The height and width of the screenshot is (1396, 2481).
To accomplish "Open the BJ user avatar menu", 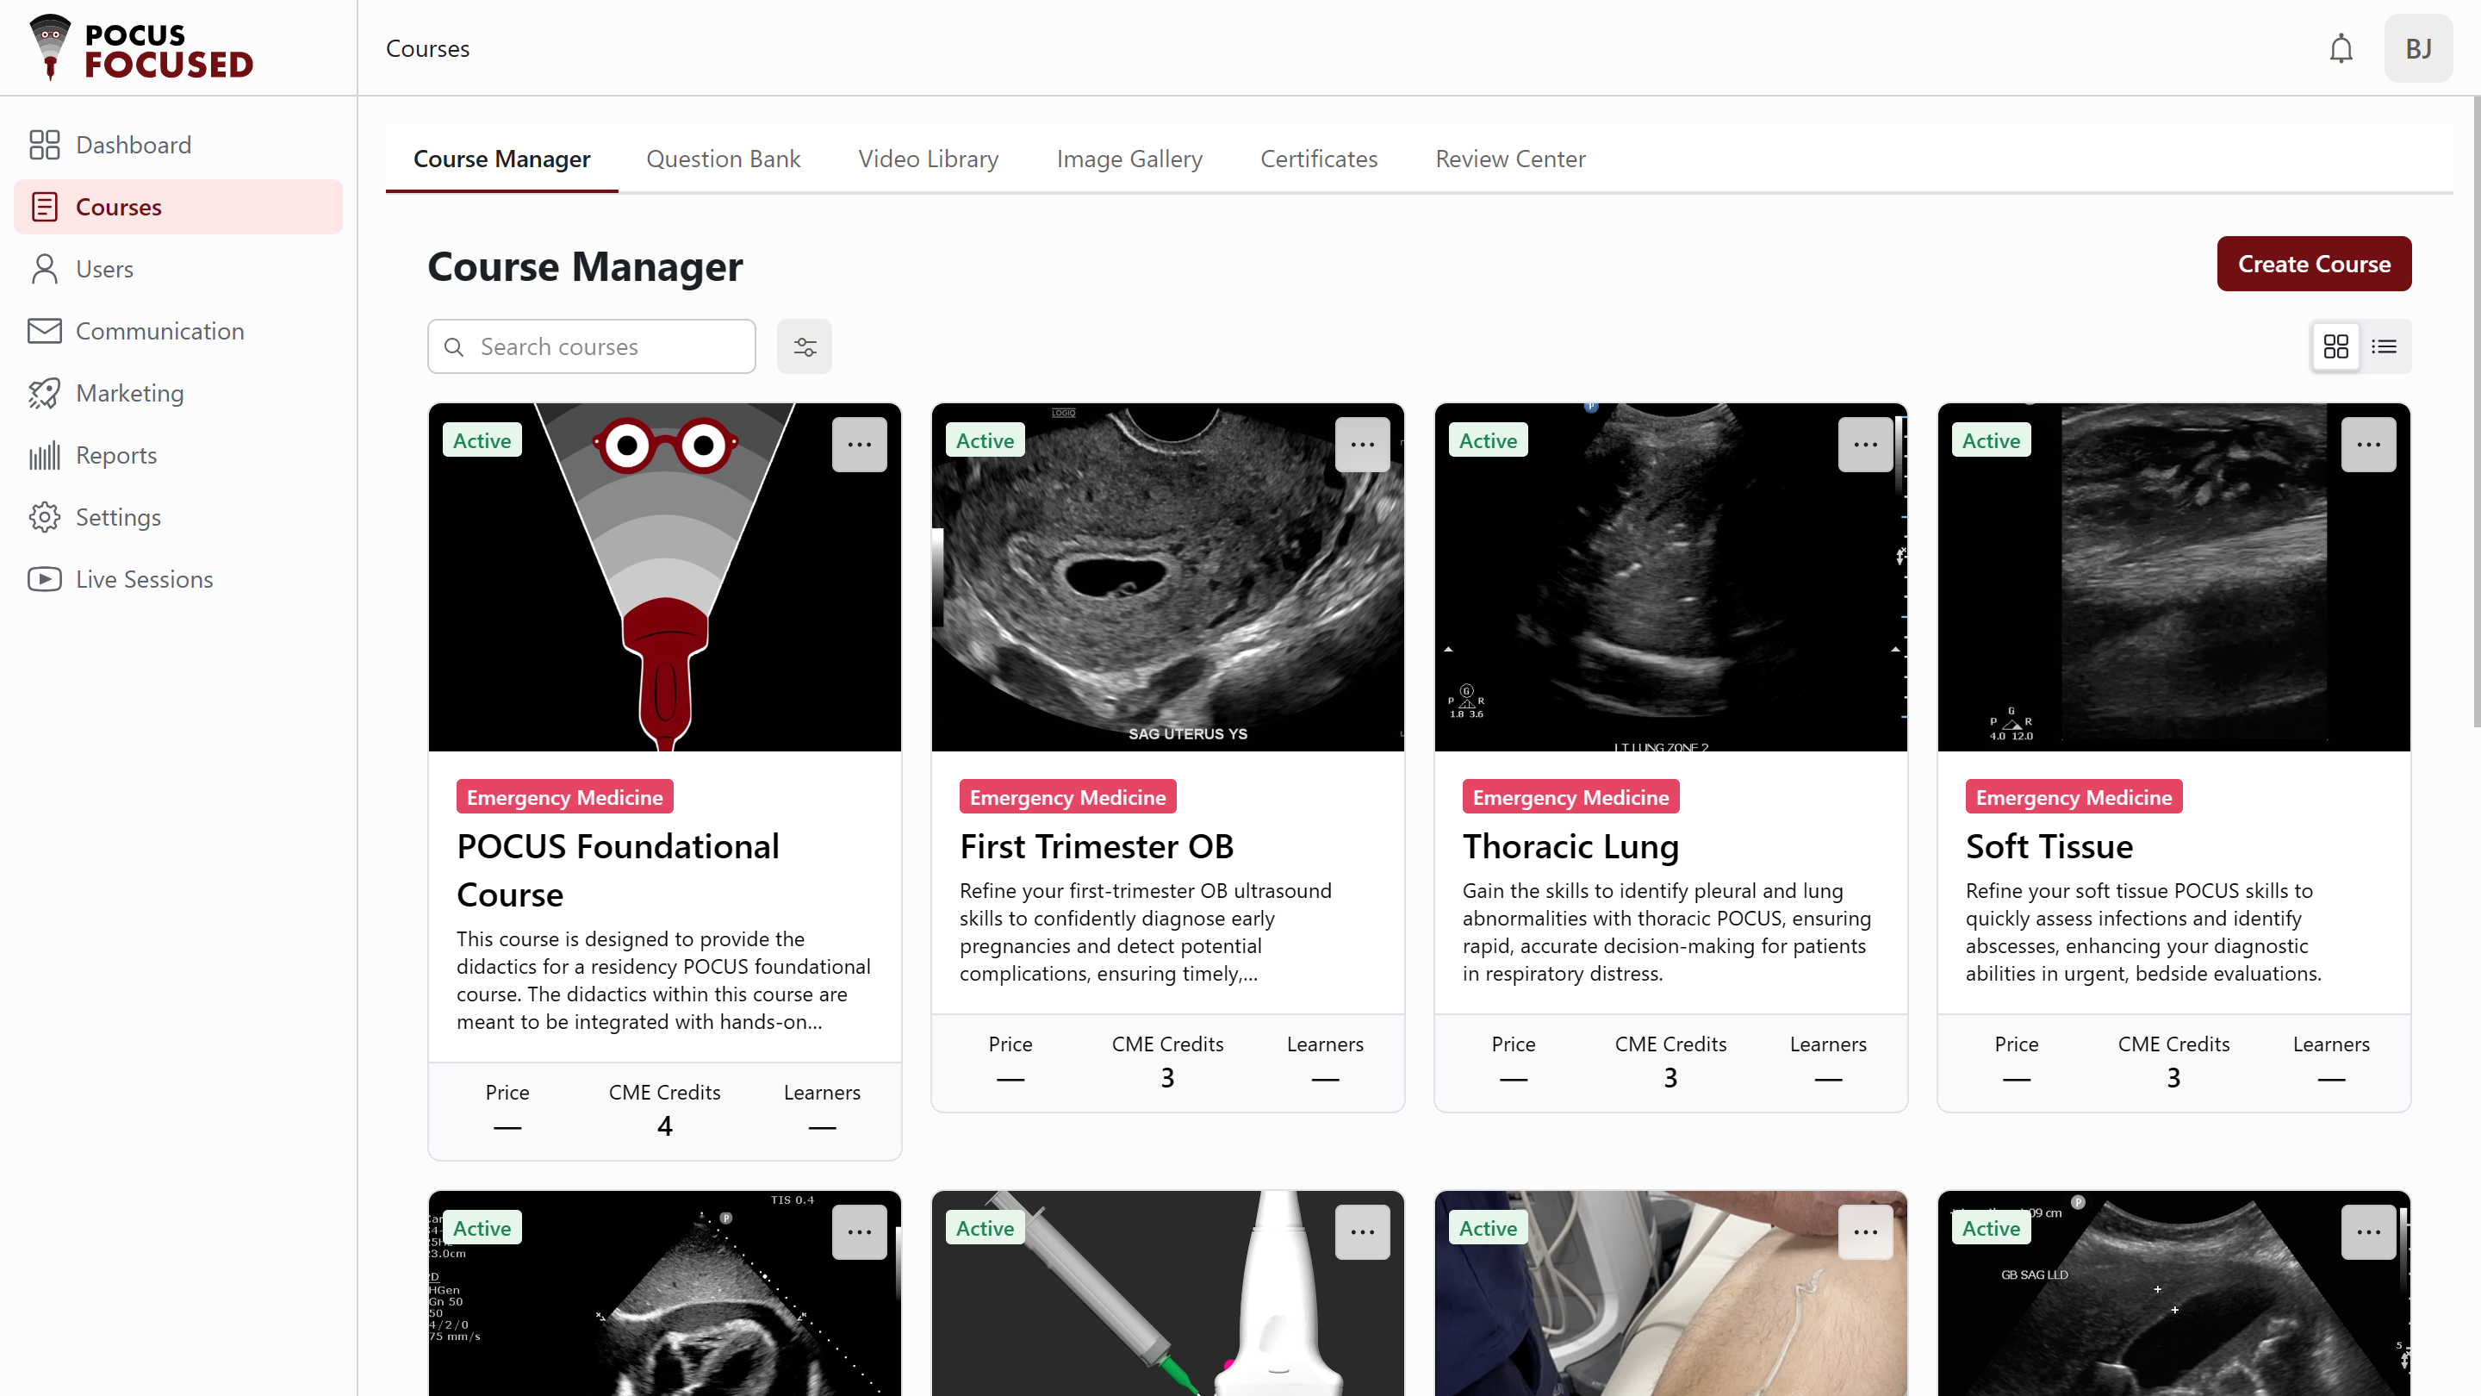I will click(x=2418, y=48).
